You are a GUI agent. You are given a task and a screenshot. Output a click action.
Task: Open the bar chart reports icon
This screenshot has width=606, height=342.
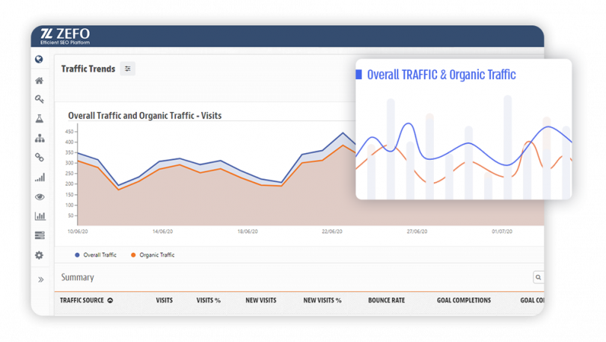click(x=40, y=216)
